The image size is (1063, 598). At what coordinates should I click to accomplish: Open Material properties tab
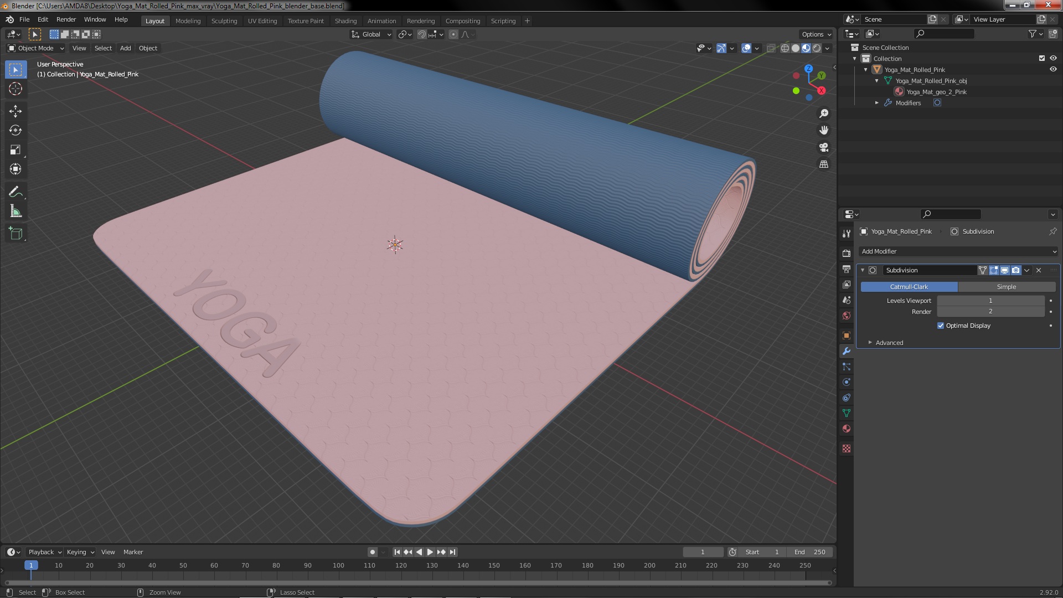(x=846, y=429)
